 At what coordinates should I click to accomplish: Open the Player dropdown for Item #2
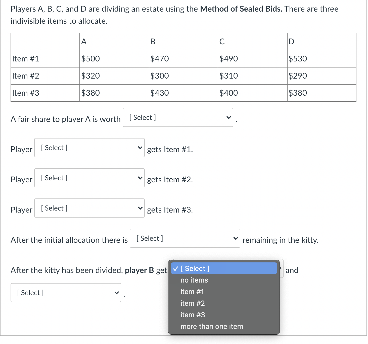pyautogui.click(x=89, y=178)
